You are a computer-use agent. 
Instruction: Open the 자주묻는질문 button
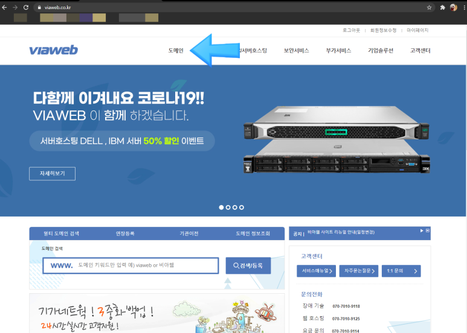coord(359,271)
